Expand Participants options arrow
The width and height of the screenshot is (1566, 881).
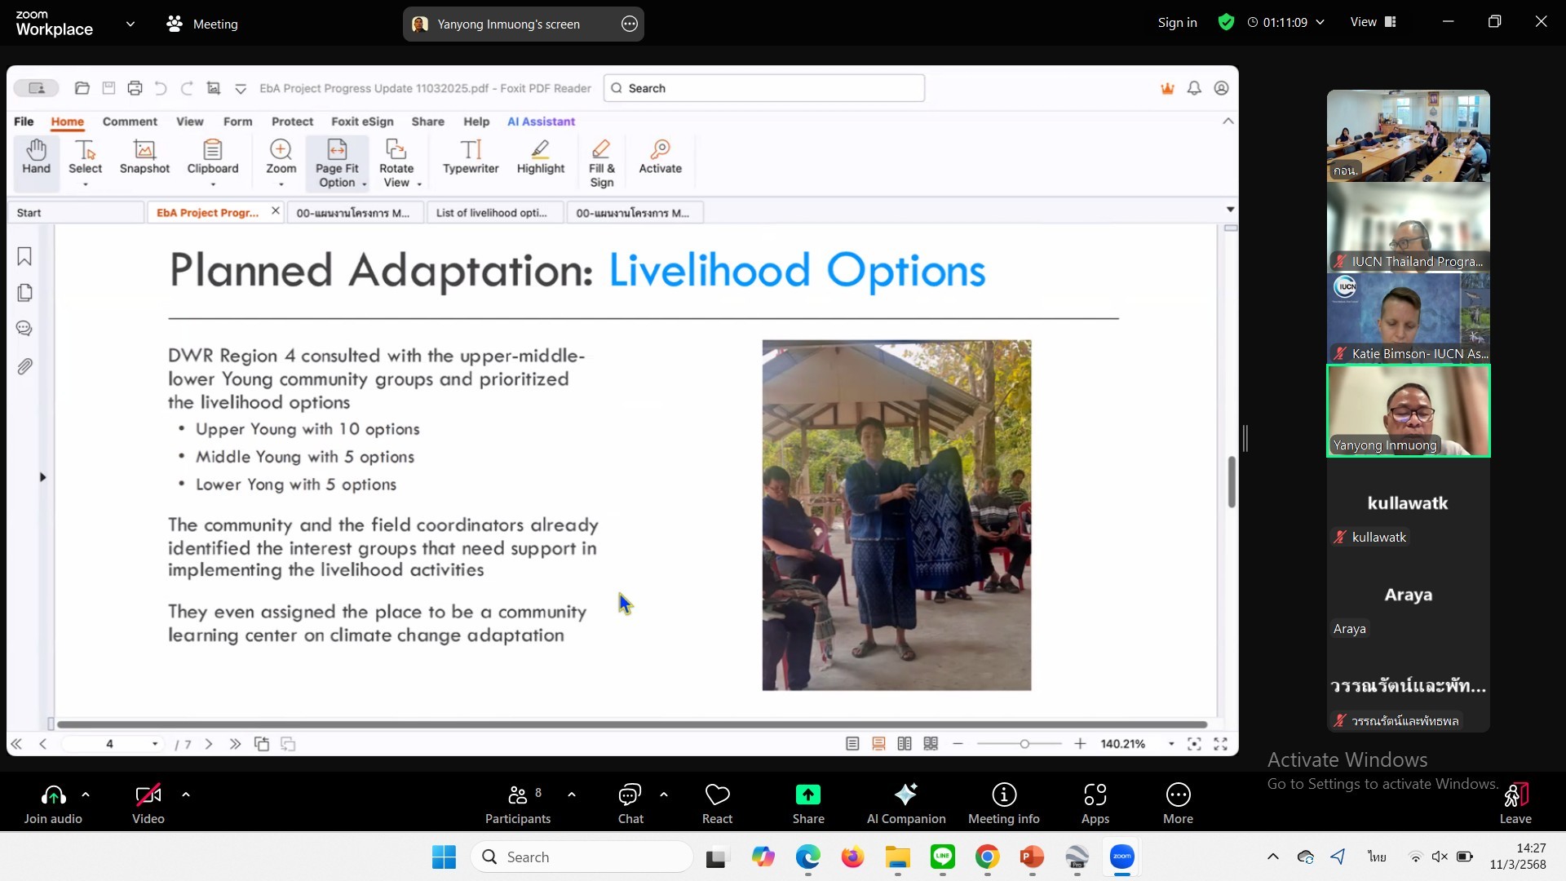tap(572, 794)
